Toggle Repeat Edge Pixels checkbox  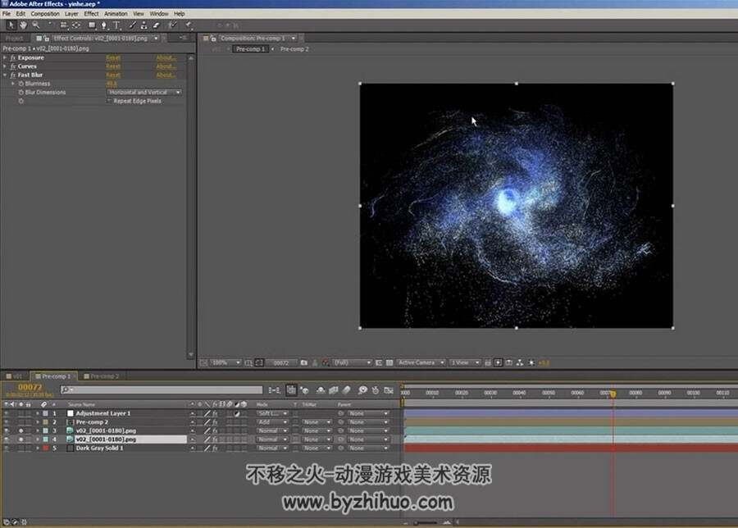click(109, 101)
